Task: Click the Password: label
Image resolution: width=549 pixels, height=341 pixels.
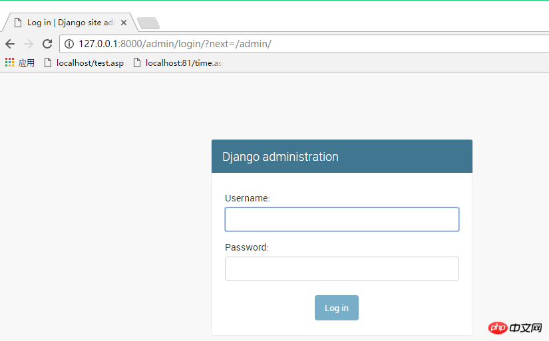Action: click(247, 247)
